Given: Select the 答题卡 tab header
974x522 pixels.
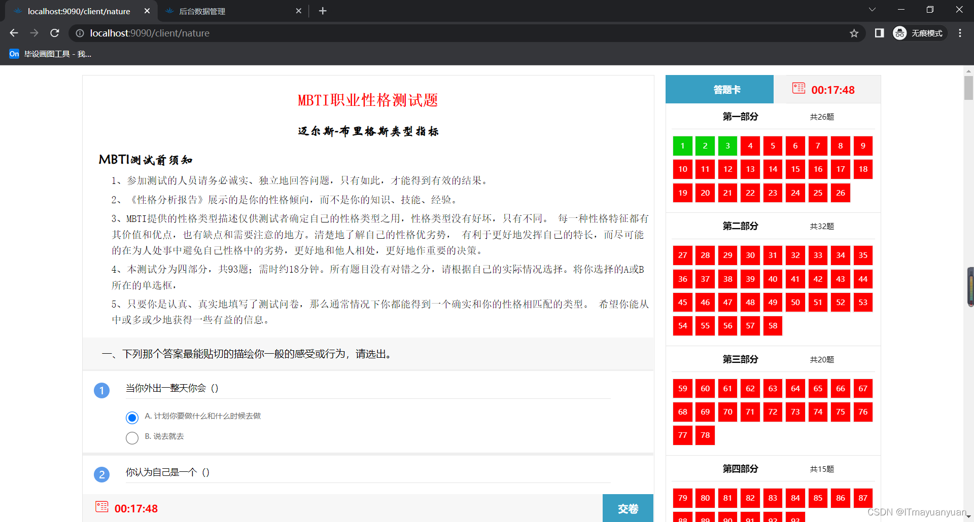Looking at the screenshot, I should pyautogui.click(x=719, y=90).
